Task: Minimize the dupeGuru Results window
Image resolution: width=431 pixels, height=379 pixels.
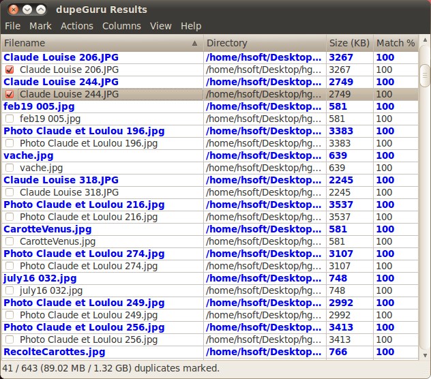Action: pyautogui.click(x=27, y=10)
